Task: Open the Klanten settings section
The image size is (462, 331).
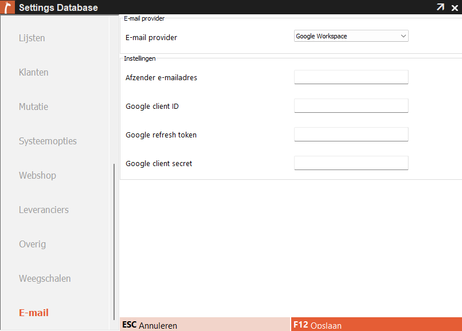Action: (x=34, y=72)
